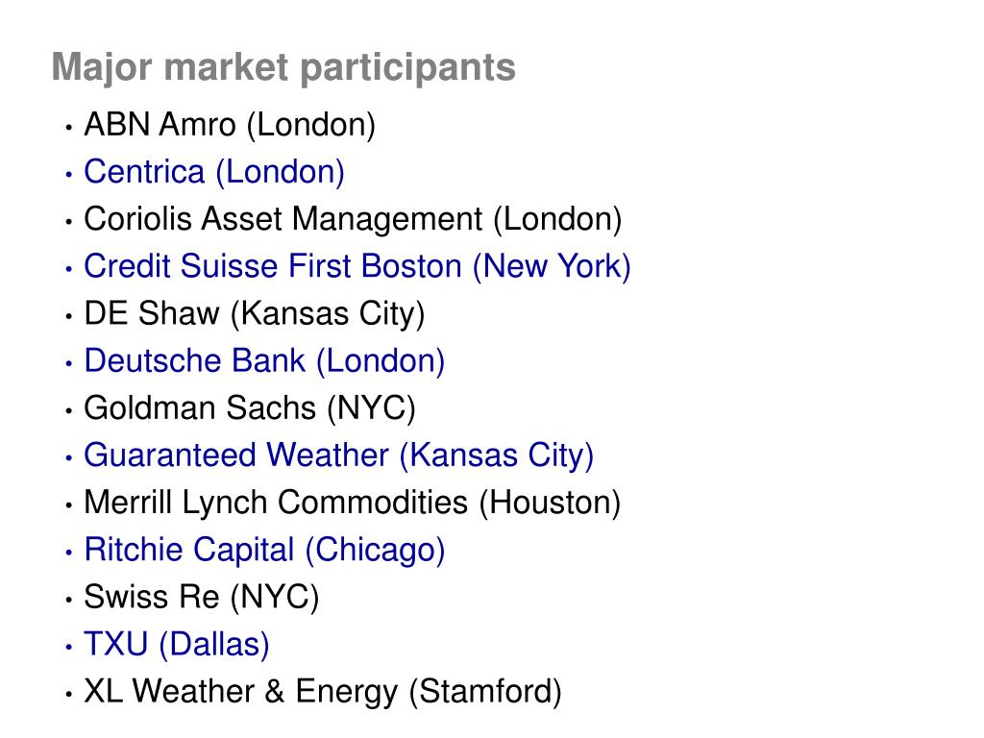The height and width of the screenshot is (738, 984).
Task: Click the 'Major market participants' heading
Action: click(x=283, y=68)
